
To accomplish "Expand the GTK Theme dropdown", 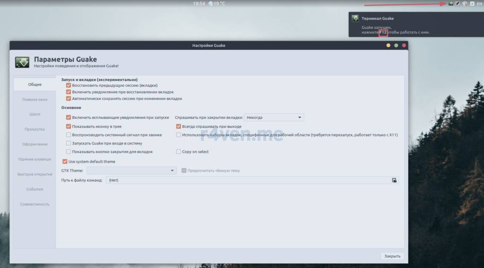I will [131, 170].
